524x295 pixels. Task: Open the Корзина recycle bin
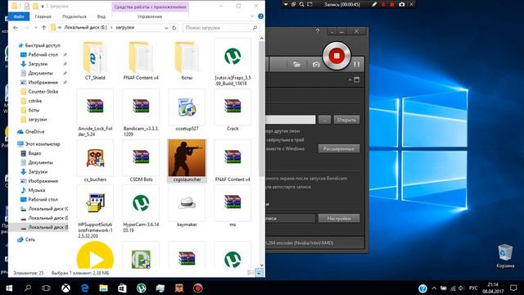[505, 256]
